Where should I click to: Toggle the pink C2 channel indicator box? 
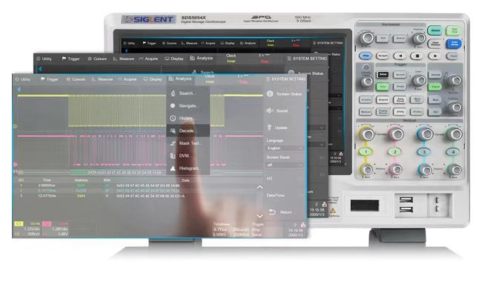pos(47,224)
